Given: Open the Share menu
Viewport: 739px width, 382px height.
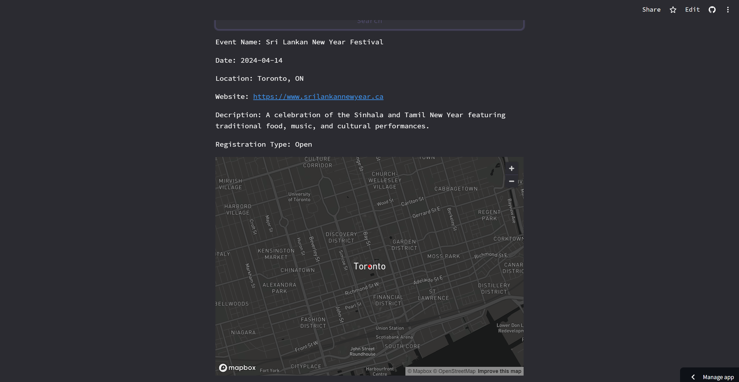Looking at the screenshot, I should coord(651,10).
